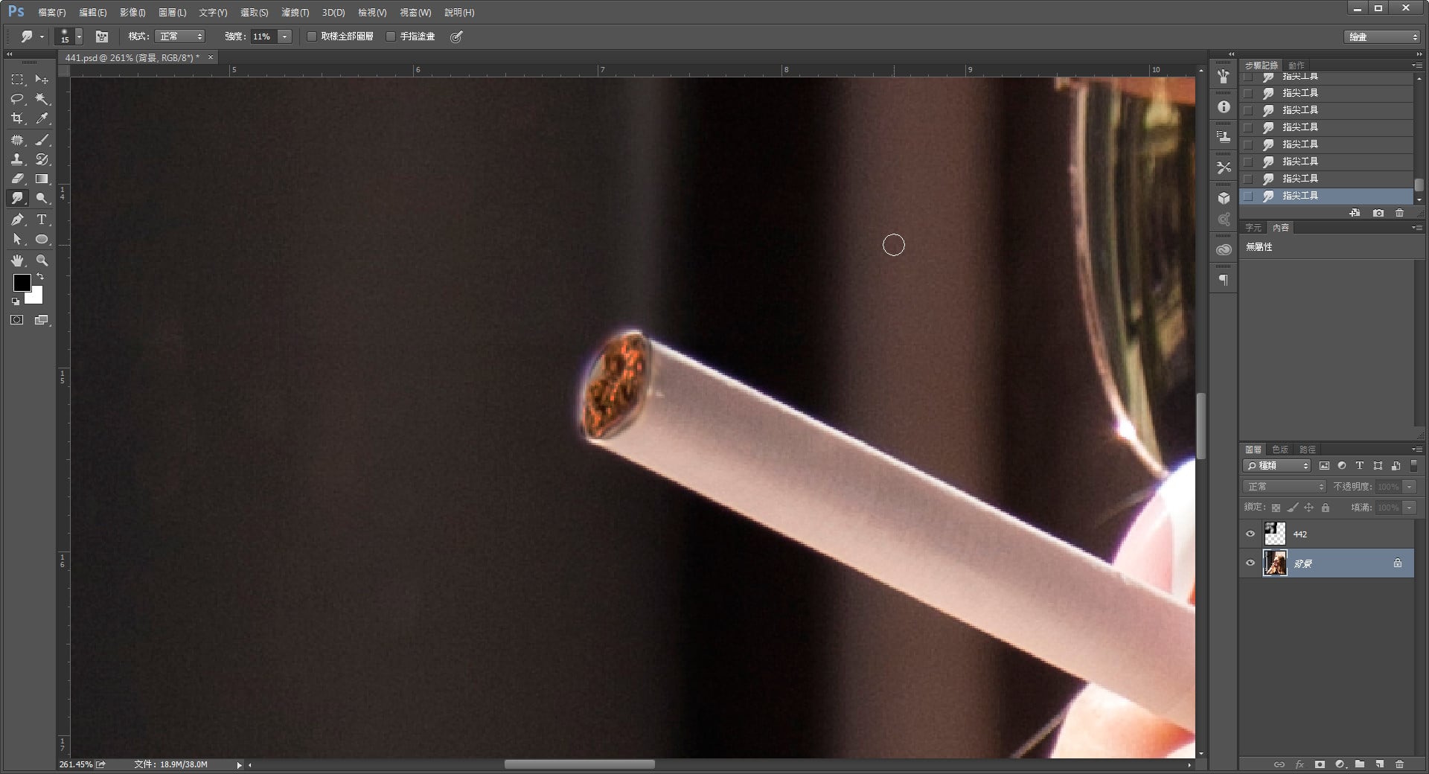This screenshot has width=1429, height=774.
Task: Enable 手指塗畫 checkbox
Action: click(391, 36)
